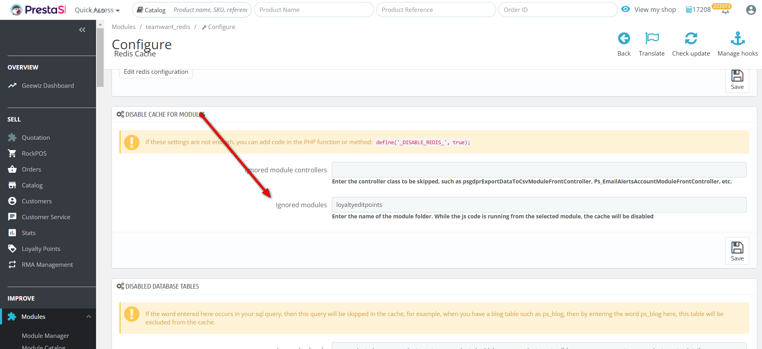Click the Modules puzzle icon
This screenshot has width=762, height=349.
coord(12,316)
